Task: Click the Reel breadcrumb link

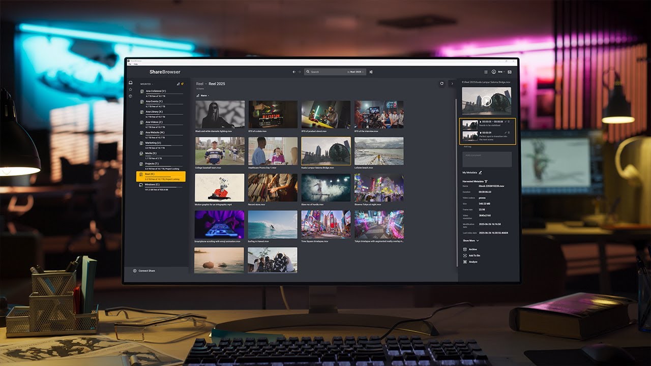Action: pos(199,83)
